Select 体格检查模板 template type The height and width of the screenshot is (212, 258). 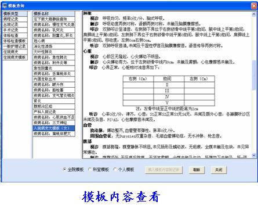tap(15, 41)
